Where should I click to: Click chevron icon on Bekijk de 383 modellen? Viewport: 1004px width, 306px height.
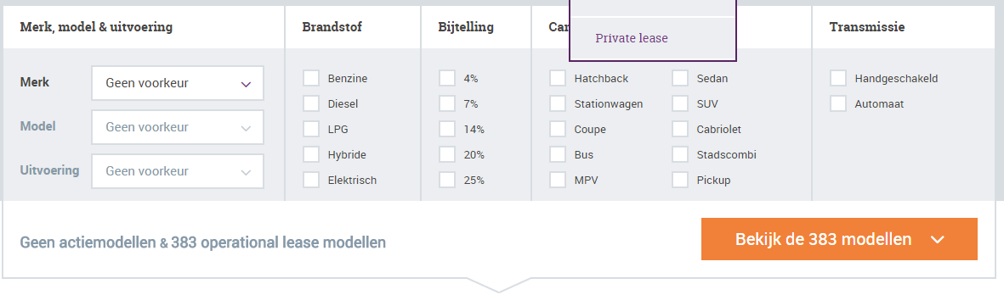click(938, 240)
